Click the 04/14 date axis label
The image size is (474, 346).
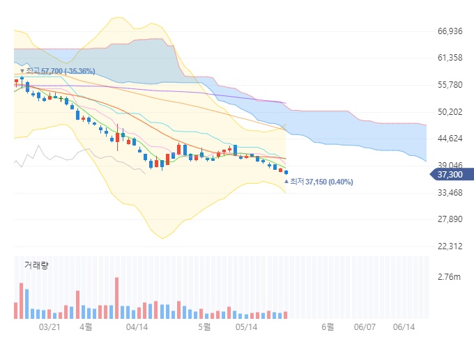(x=137, y=327)
